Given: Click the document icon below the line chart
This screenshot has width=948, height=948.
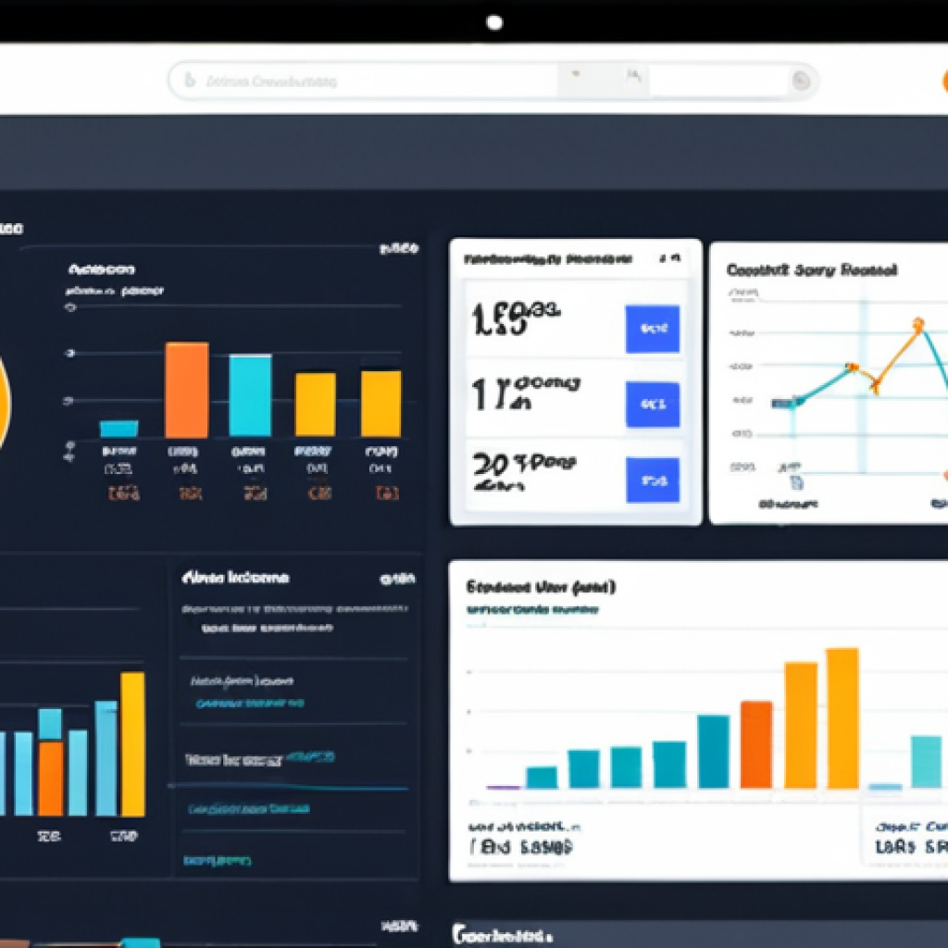Looking at the screenshot, I should (797, 482).
